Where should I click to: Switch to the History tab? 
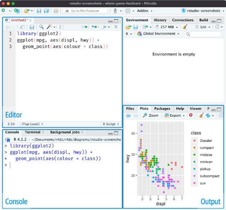coord(160,20)
